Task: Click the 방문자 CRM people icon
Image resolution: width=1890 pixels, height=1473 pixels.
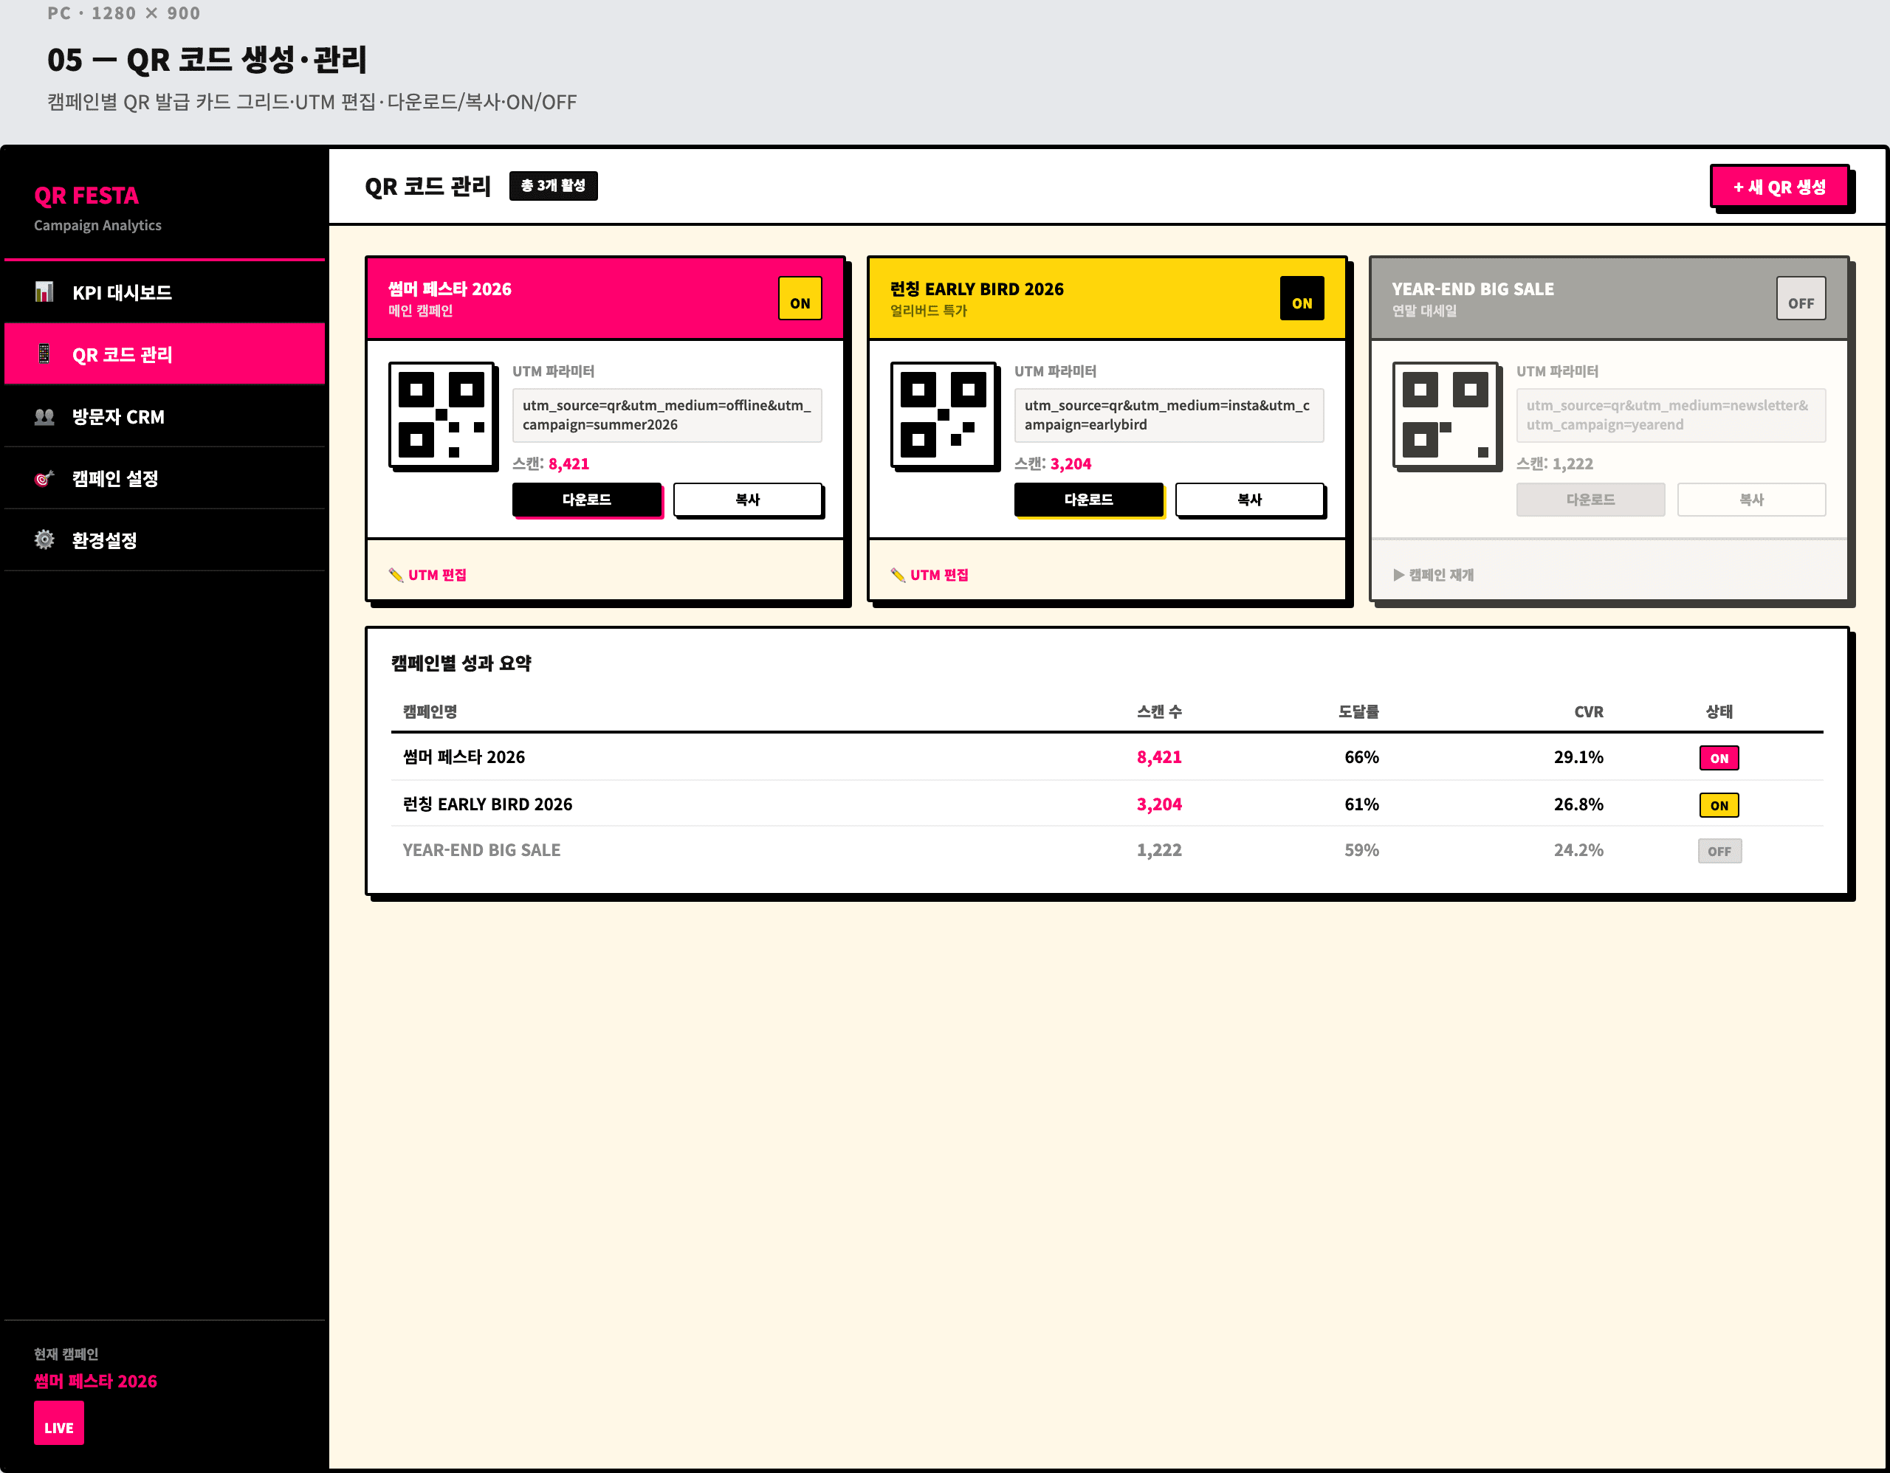Action: (44, 416)
